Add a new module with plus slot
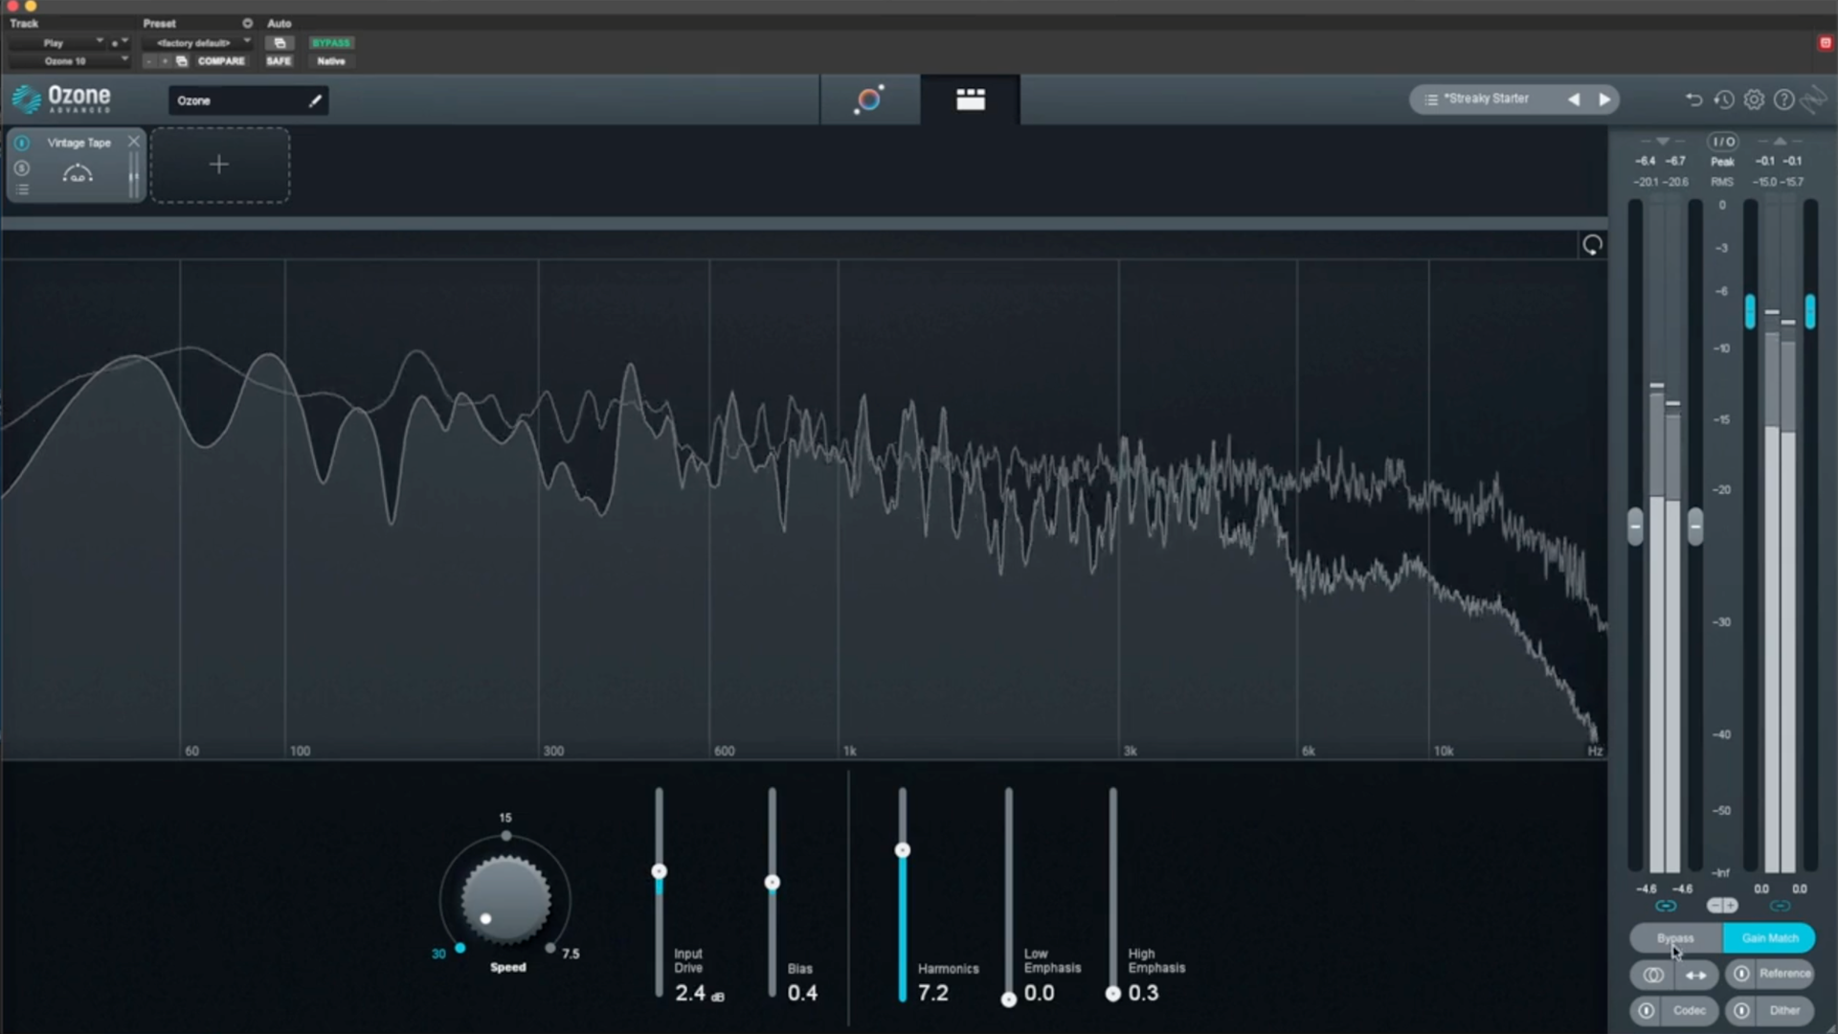This screenshot has height=1034, width=1838. click(219, 165)
